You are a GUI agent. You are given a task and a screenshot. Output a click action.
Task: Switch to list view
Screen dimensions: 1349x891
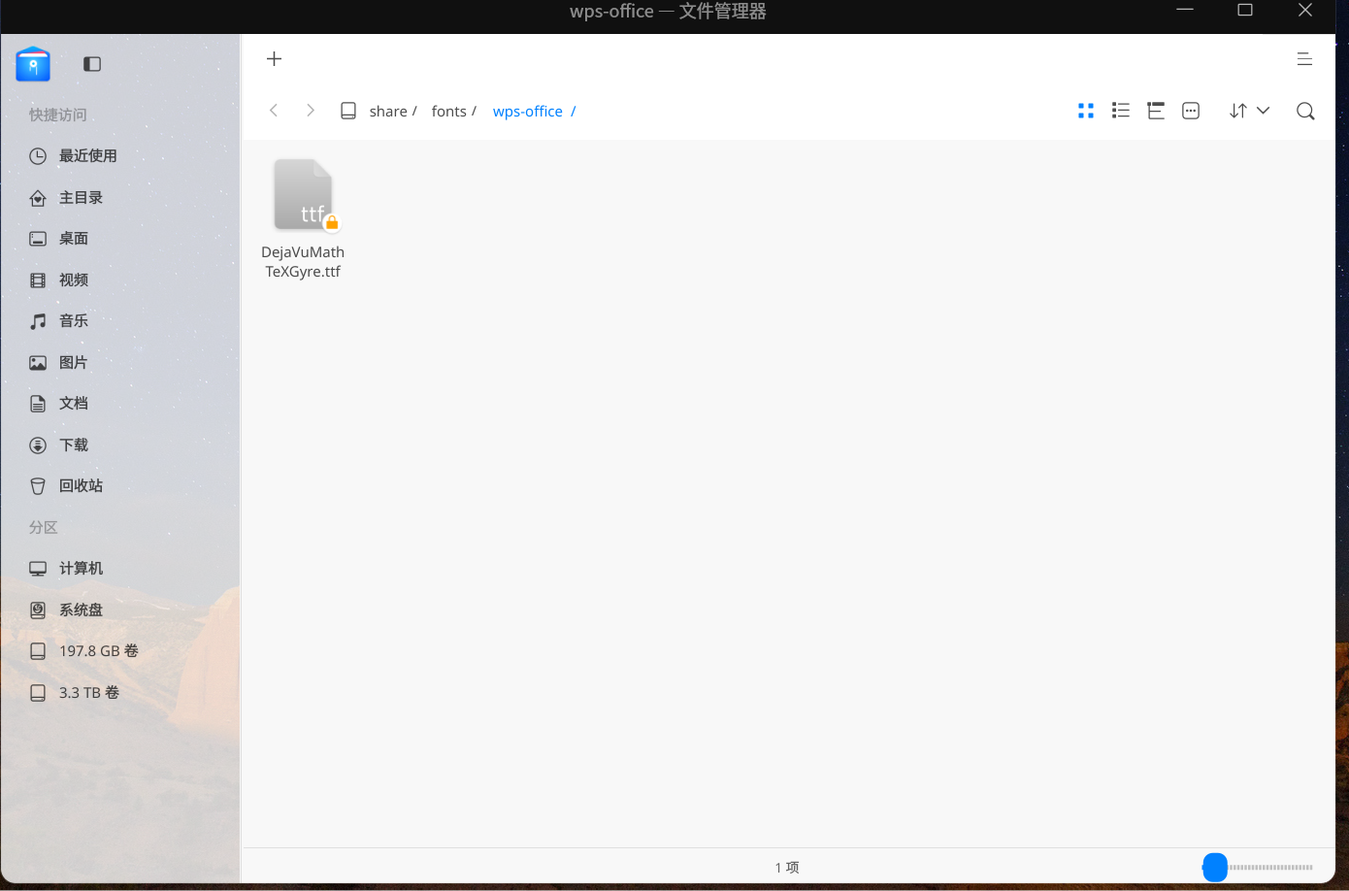point(1121,111)
